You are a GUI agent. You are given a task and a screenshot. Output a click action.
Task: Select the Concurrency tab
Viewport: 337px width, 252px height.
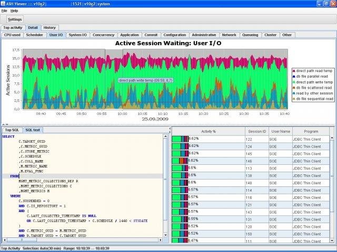click(103, 35)
